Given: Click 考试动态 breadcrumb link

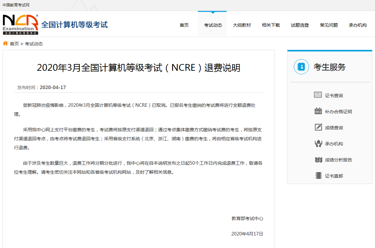Looking at the screenshot, I should pos(34,44).
